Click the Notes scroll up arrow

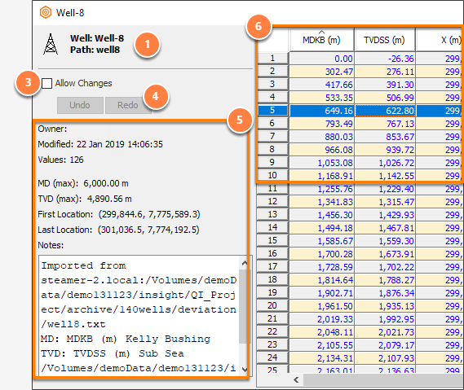[x=245, y=263]
